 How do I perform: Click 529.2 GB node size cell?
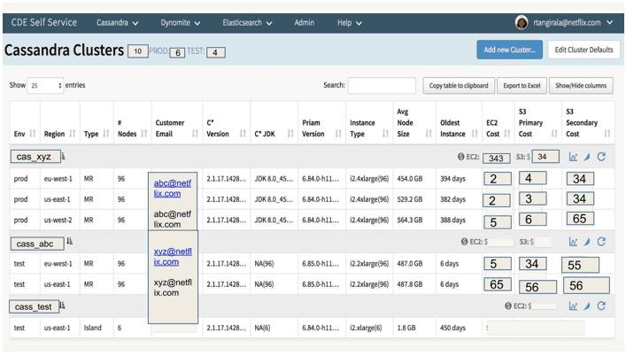410,198
